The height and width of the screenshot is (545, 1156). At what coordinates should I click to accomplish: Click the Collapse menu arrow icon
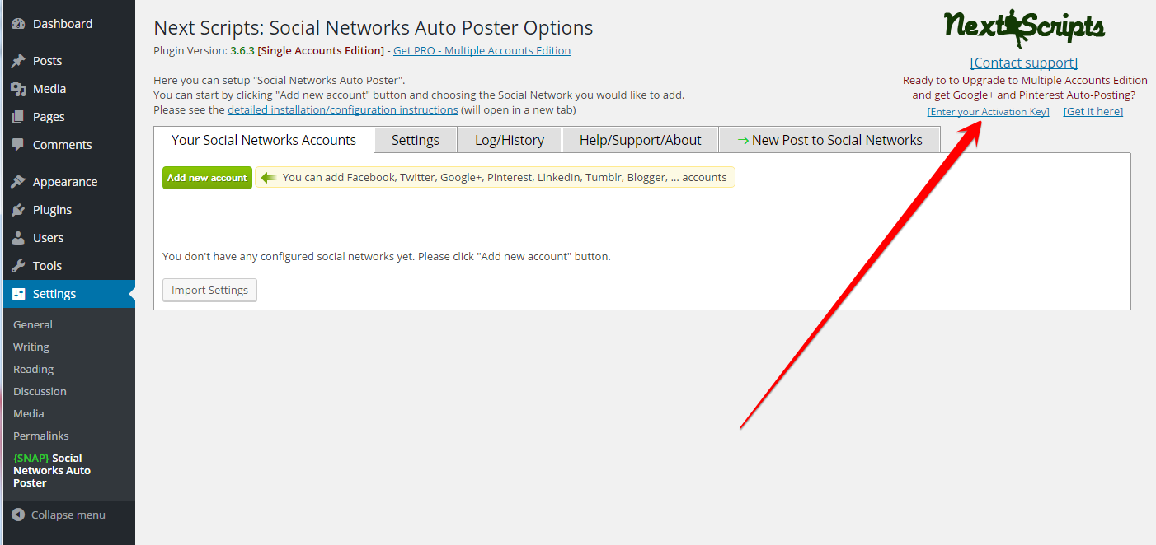(x=18, y=515)
